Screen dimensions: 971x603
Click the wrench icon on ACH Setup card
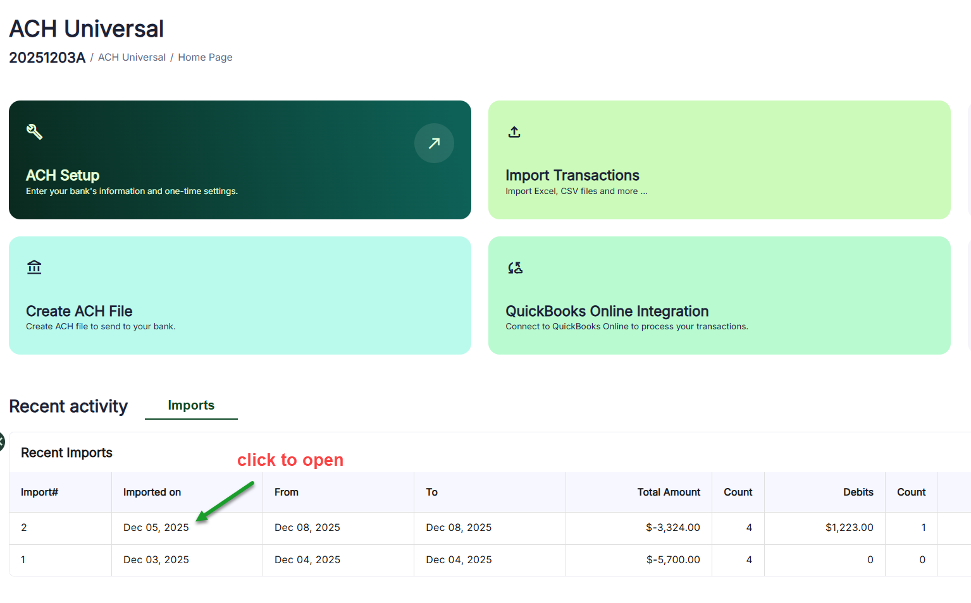(34, 131)
